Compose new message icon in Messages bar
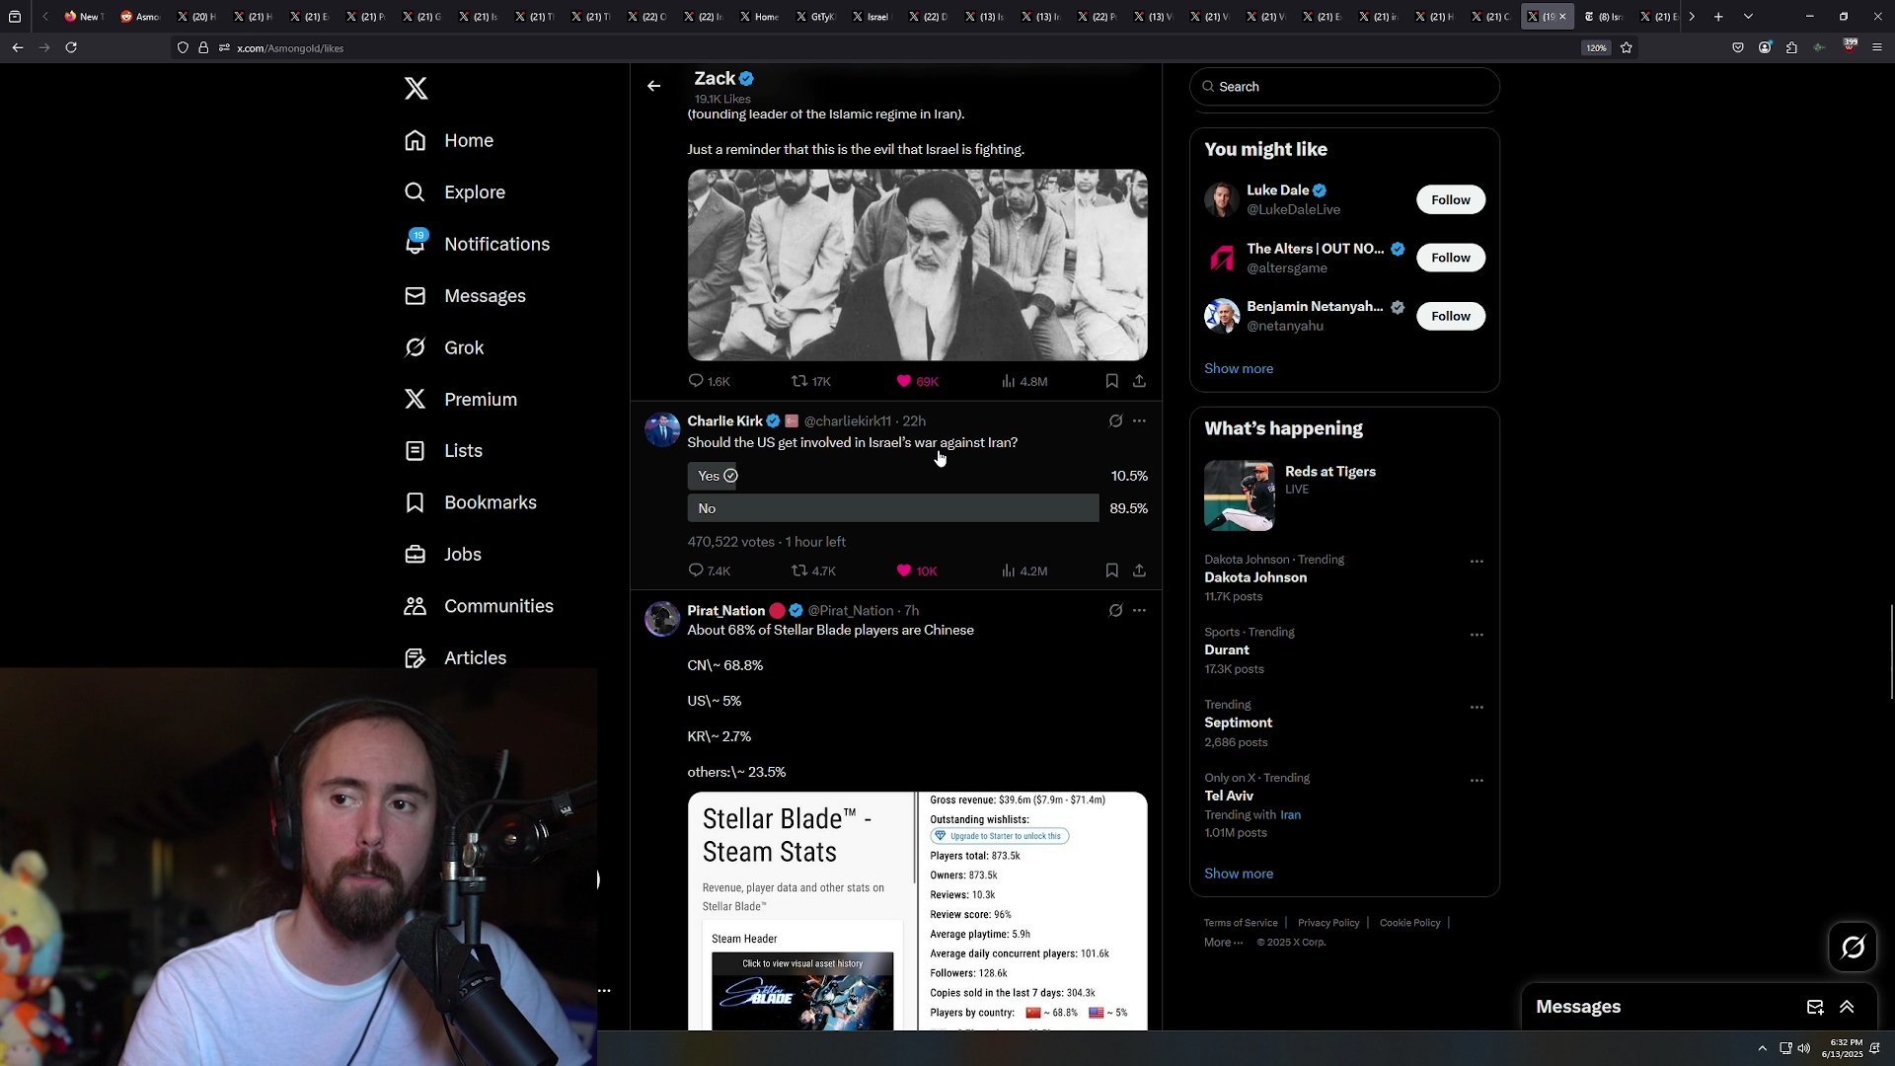This screenshot has height=1066, width=1895. pyautogui.click(x=1814, y=1007)
